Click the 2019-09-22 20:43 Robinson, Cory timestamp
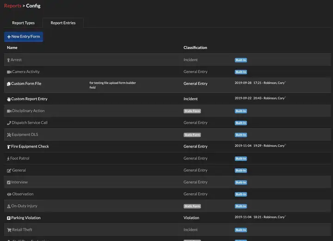Viewport: 333px width, 241px height. click(x=260, y=98)
